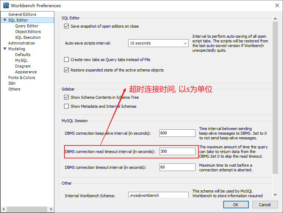Select Modeling category in the sidebar
This screenshot has height=213, width=283.
(17, 49)
